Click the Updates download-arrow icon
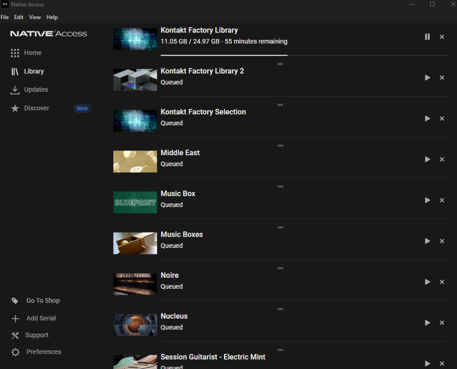The height and width of the screenshot is (369, 457). pyautogui.click(x=15, y=90)
